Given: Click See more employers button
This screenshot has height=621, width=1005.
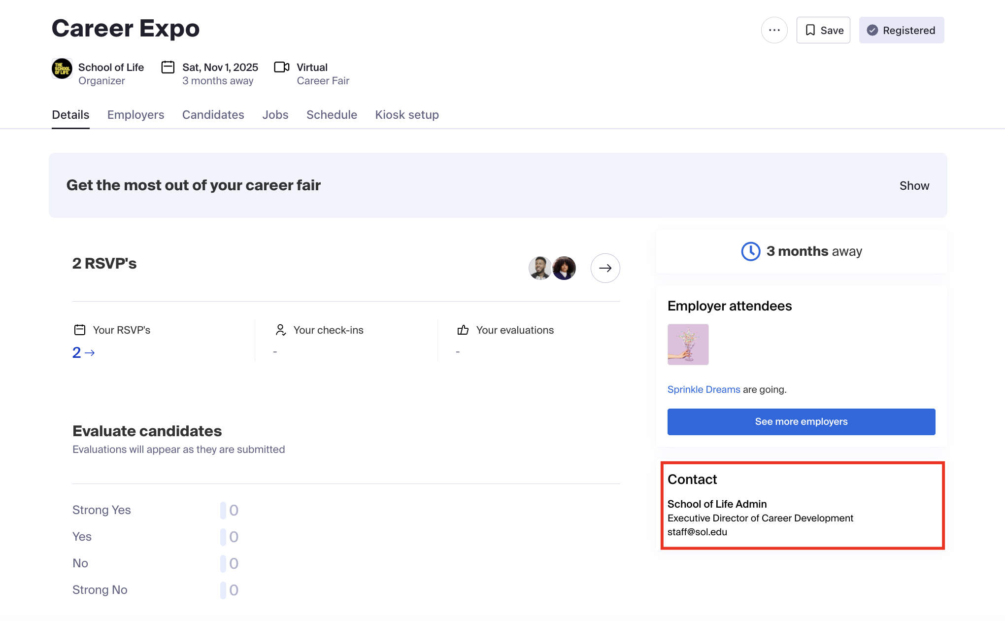Looking at the screenshot, I should pyautogui.click(x=801, y=422).
